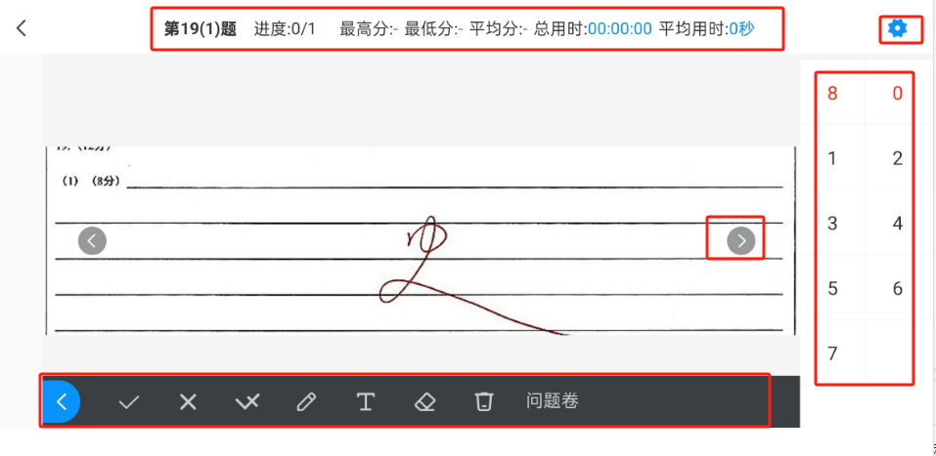Select the eraser tool
Viewport: 936px width, 456px height.
[424, 402]
